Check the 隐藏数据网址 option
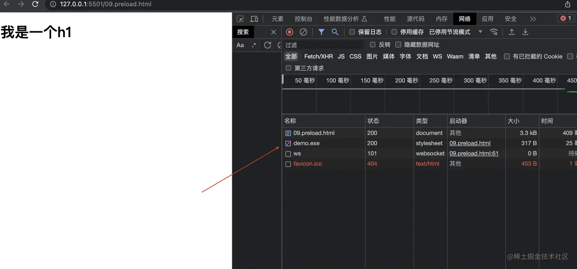The height and width of the screenshot is (269, 577). click(x=398, y=45)
